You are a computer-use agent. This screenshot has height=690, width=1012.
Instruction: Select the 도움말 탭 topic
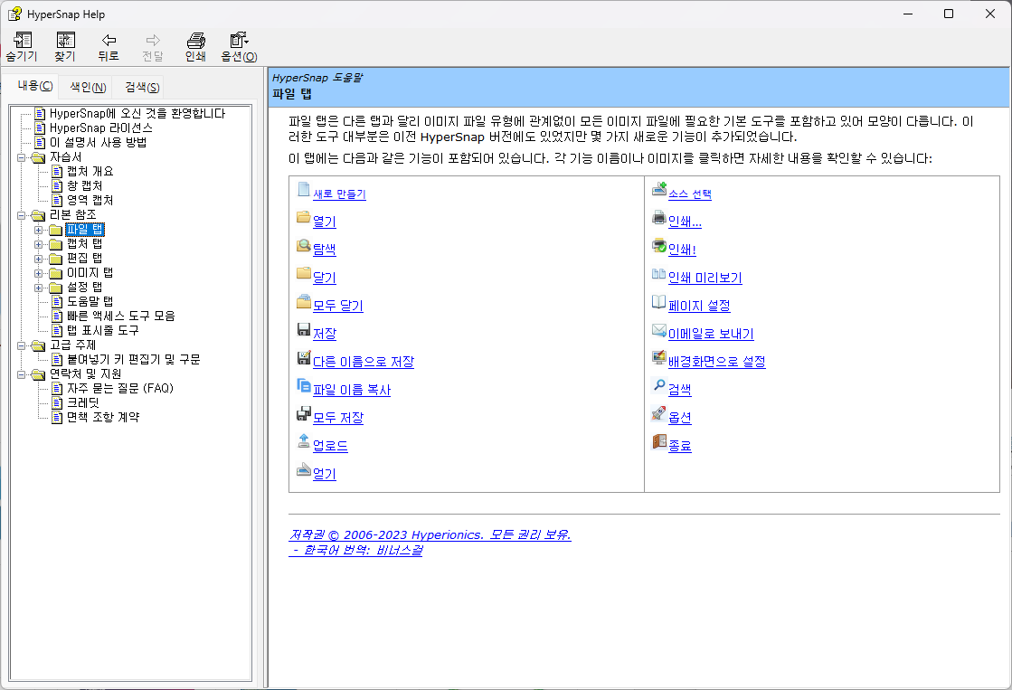tap(90, 301)
